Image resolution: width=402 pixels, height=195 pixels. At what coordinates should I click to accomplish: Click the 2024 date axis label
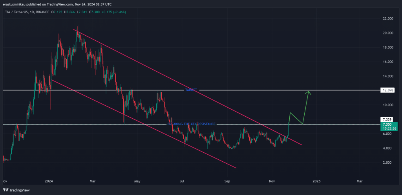(x=48, y=181)
